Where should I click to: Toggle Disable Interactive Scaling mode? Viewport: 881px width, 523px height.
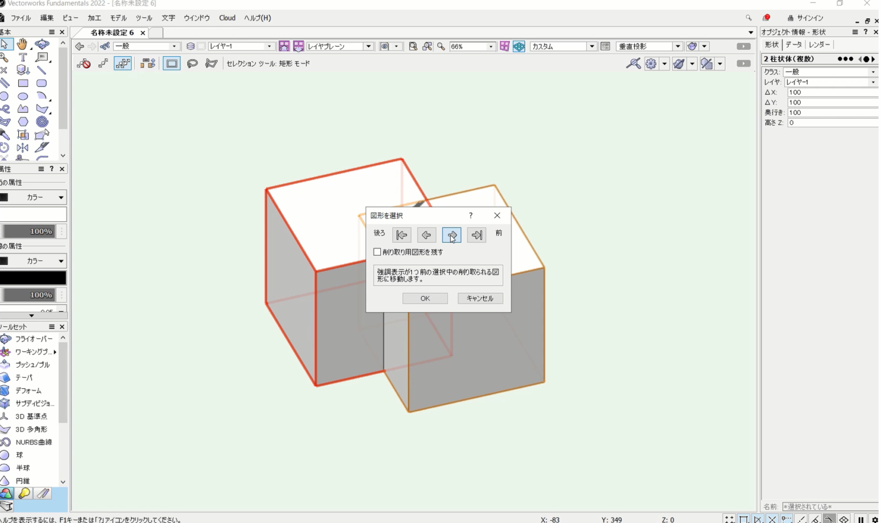pos(84,63)
